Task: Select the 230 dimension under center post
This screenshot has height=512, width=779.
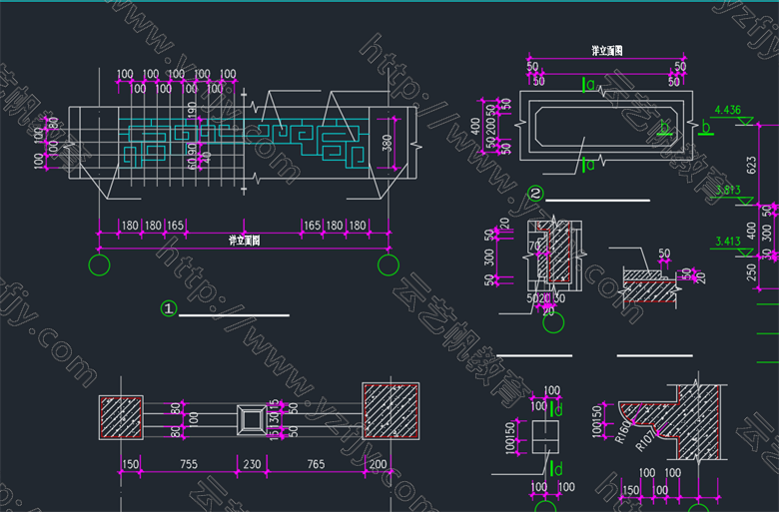Action: [252, 464]
